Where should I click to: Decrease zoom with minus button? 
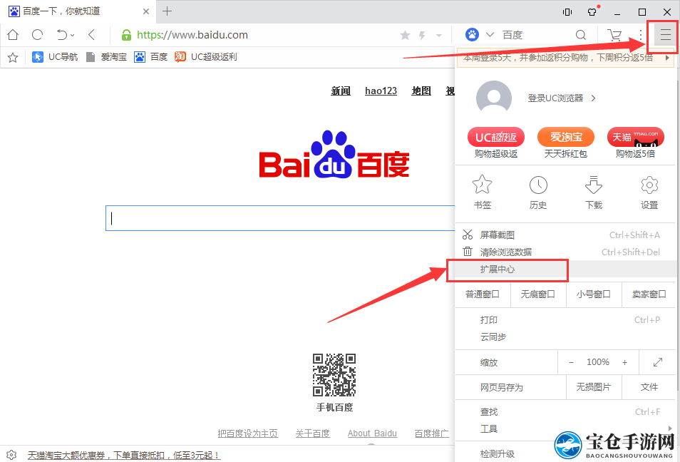571,363
